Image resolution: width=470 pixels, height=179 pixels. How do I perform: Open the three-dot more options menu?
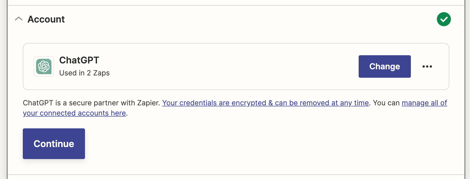point(427,66)
